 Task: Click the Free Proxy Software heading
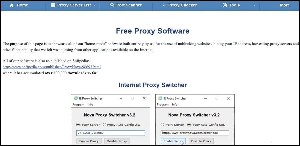pyautogui.click(x=153, y=31)
